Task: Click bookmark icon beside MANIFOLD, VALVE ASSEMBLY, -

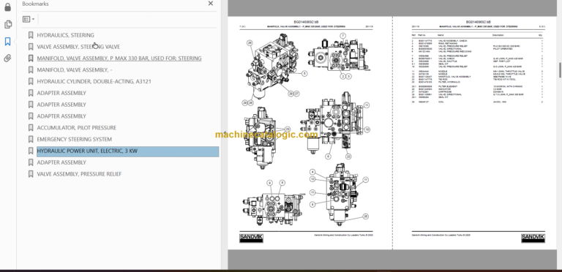Action: point(31,69)
